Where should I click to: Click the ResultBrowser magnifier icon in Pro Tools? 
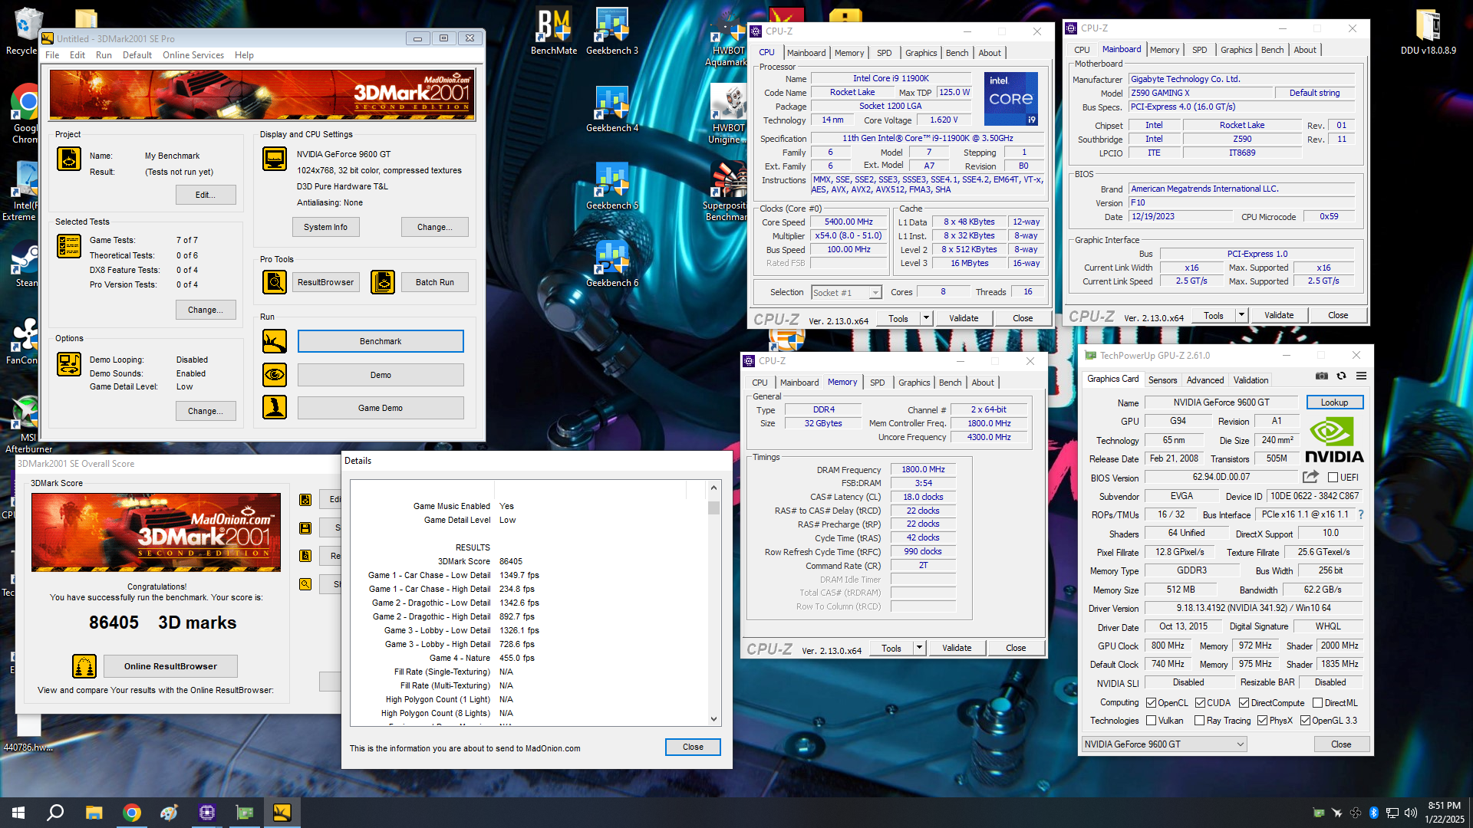pyautogui.click(x=275, y=282)
